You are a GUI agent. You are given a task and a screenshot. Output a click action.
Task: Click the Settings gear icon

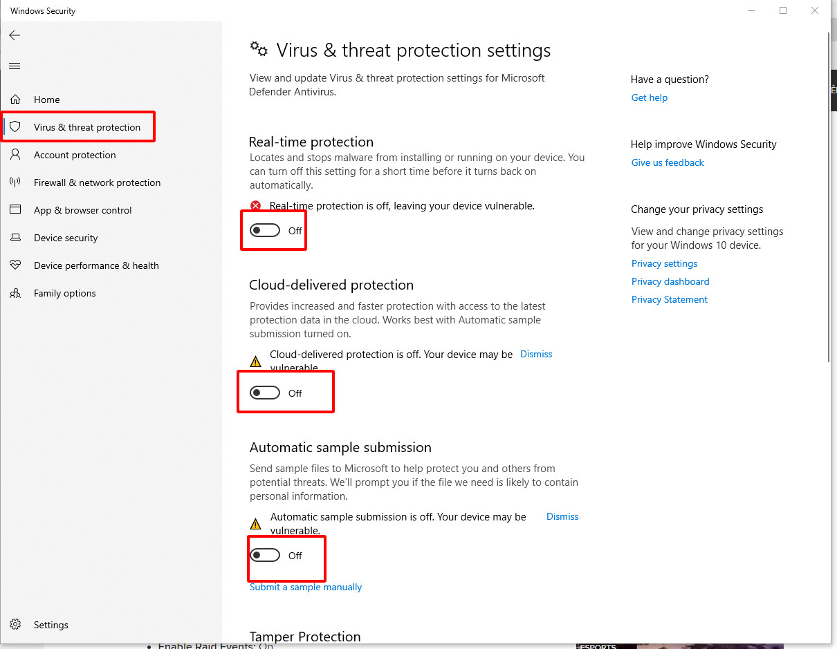coord(15,625)
